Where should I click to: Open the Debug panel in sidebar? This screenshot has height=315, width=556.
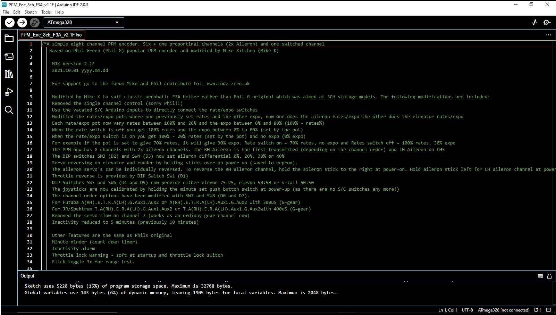click(9, 92)
